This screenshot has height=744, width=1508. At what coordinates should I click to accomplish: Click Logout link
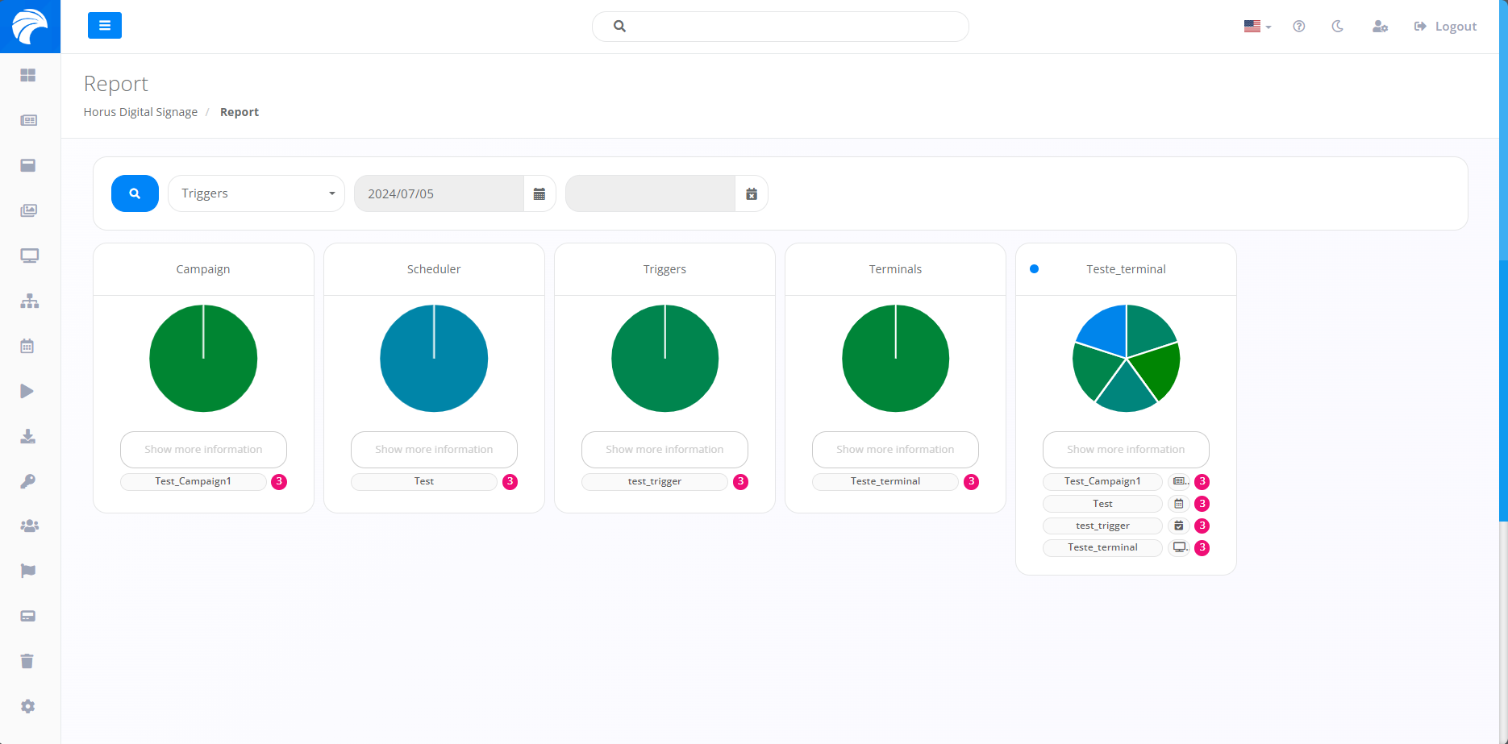click(1445, 27)
